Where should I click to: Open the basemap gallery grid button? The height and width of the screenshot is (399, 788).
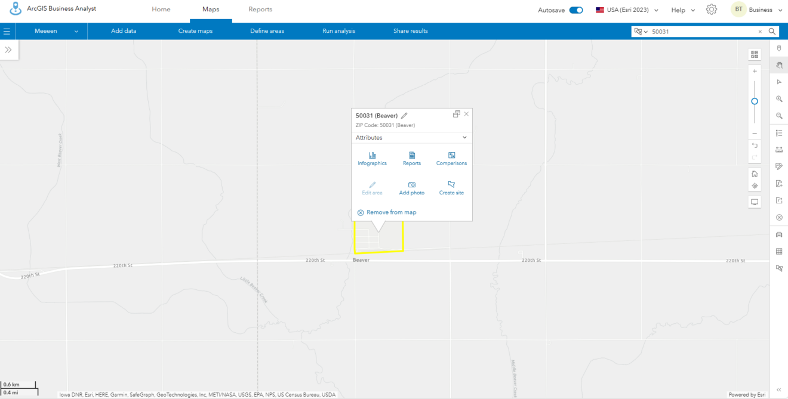coord(755,54)
